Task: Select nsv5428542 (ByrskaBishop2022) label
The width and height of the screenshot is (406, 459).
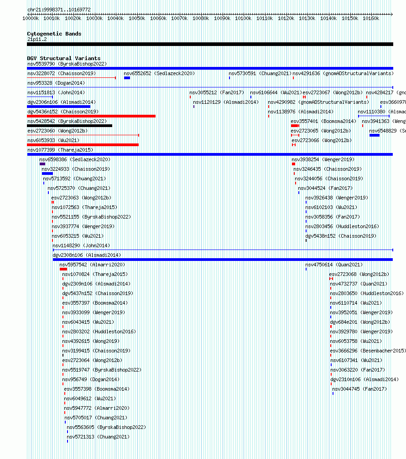Action: click(x=67, y=121)
